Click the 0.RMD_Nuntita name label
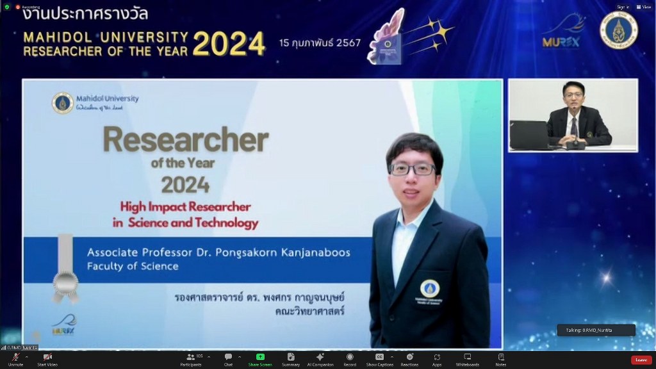The height and width of the screenshot is (369, 656). pos(19,347)
